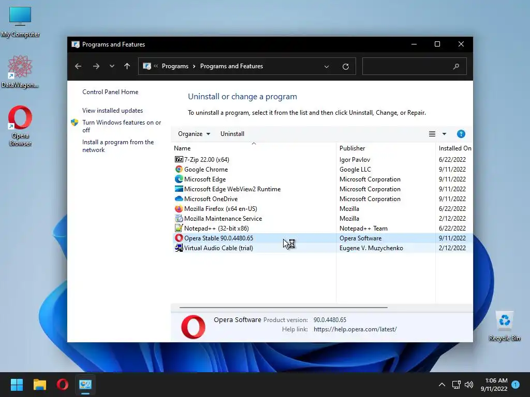530x397 pixels.
Task: Click the Programs breadcrumb
Action: (175, 66)
